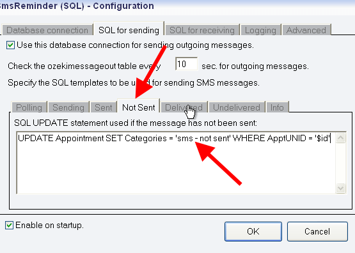Switch to the Database connection tab
Viewport: 355px width, 253px height.
click(x=47, y=30)
